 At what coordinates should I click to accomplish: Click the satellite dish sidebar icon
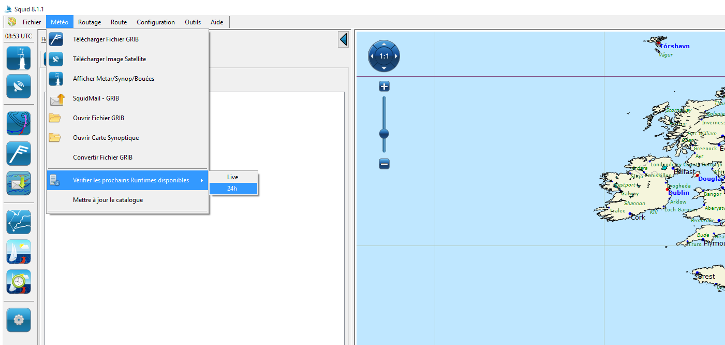click(x=19, y=87)
